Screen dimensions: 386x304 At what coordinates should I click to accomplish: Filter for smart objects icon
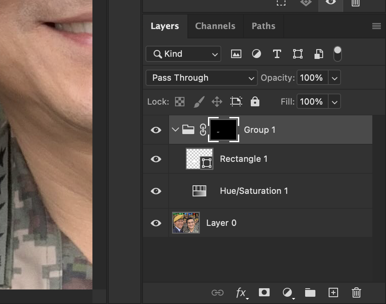pos(318,54)
